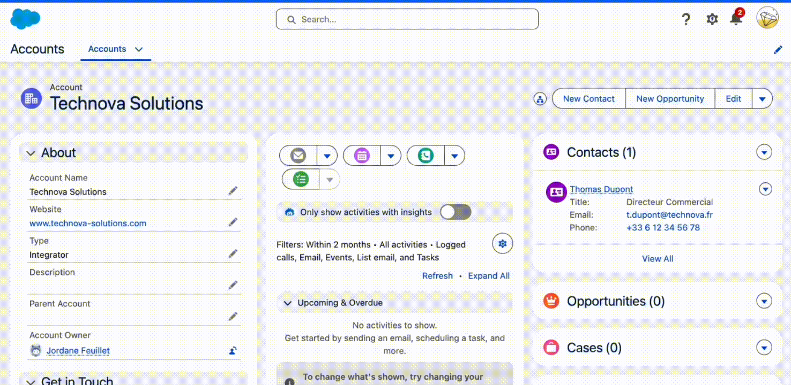
Task: Open the activity timeline filter settings gear
Action: tap(502, 244)
